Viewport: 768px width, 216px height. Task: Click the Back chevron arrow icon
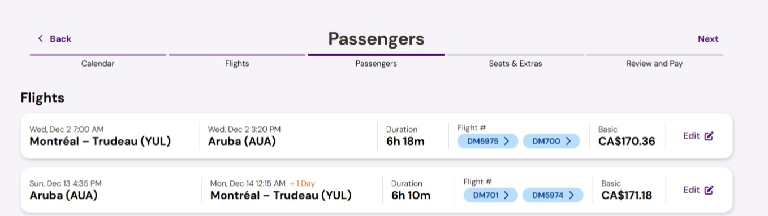(40, 38)
